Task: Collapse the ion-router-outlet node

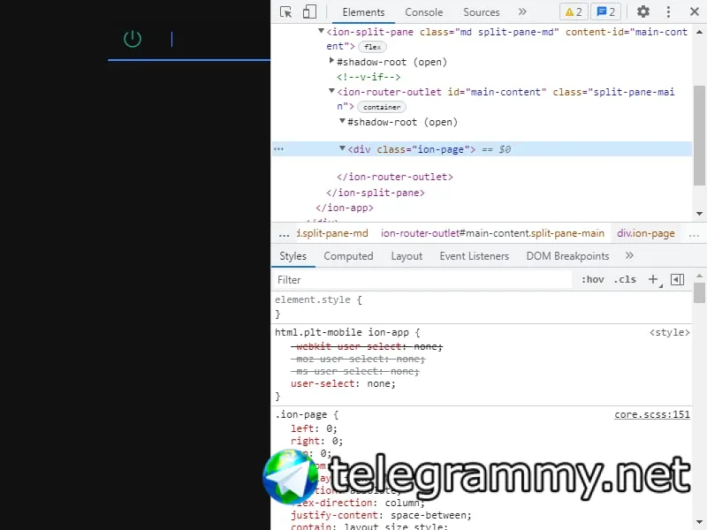Action: (x=331, y=91)
